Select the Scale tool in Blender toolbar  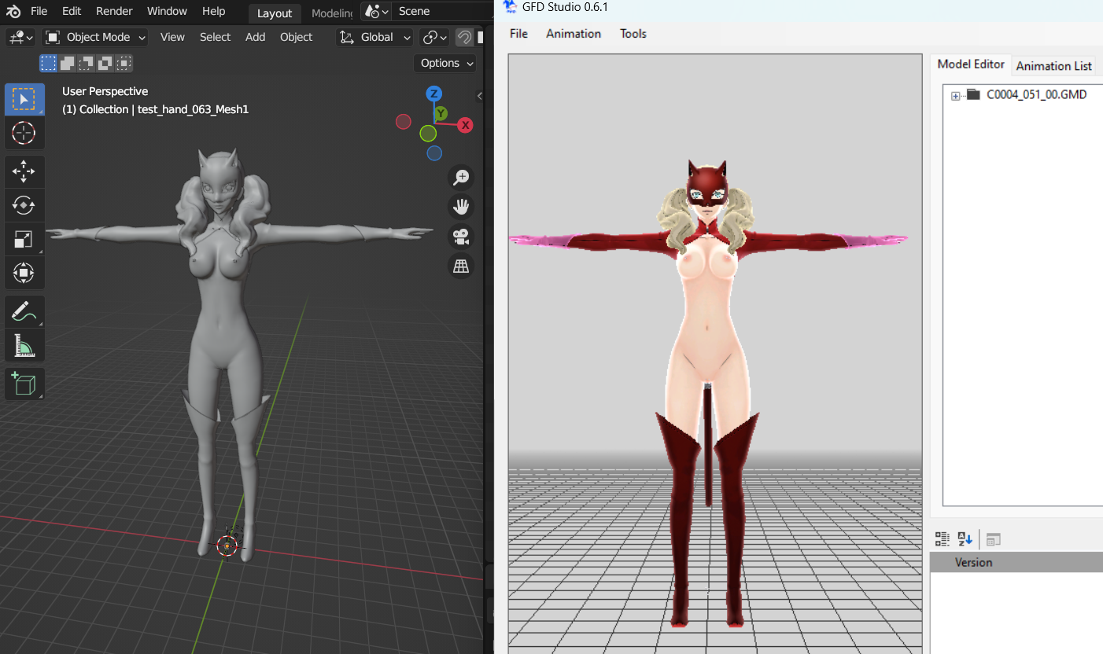[24, 239]
